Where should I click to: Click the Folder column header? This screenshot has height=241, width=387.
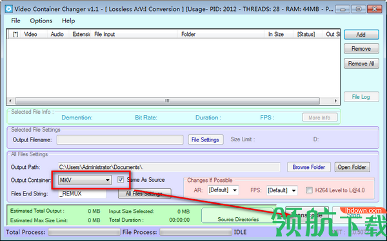point(221,34)
